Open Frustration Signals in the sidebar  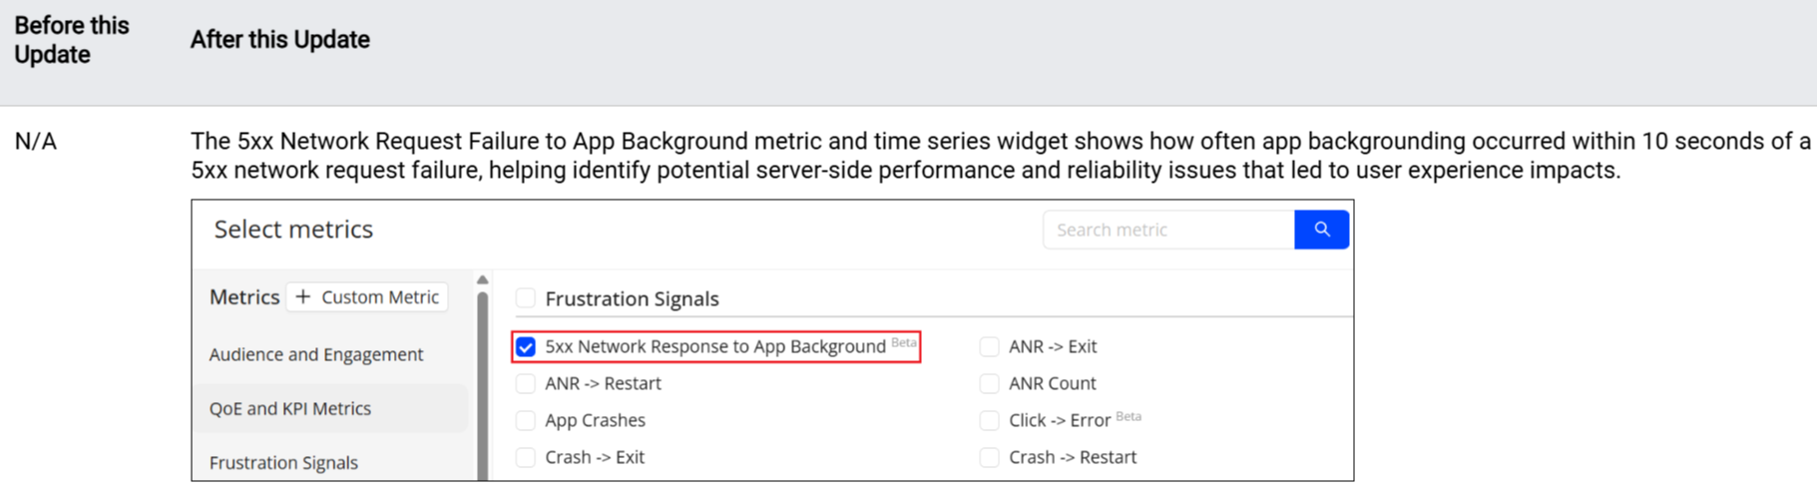pyautogui.click(x=283, y=462)
